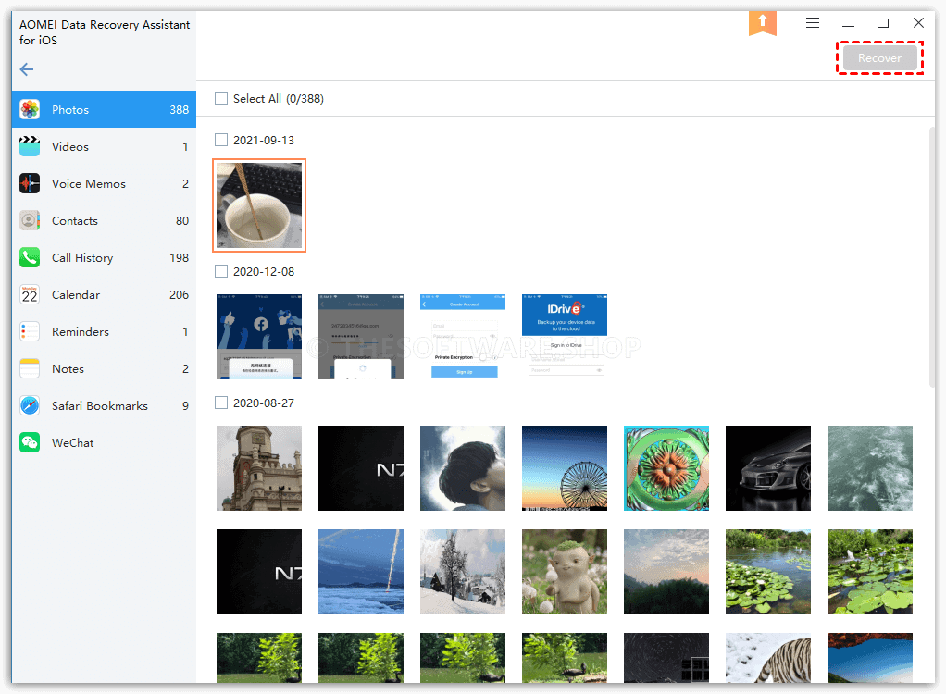This screenshot has height=694, width=946.
Task: Click the Photos flower icon in sidebar
Action: (x=30, y=109)
